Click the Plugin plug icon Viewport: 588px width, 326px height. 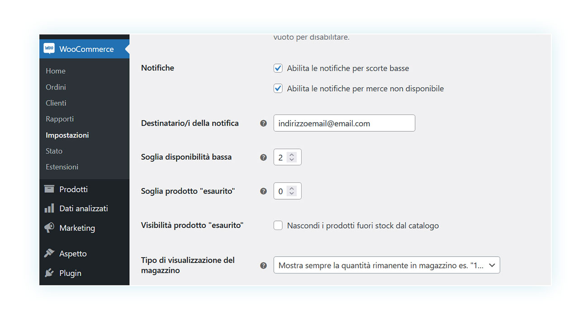pos(49,273)
